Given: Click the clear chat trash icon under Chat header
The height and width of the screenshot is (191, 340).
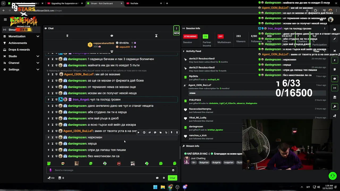Looking at the screenshot, I should (x=67, y=36).
